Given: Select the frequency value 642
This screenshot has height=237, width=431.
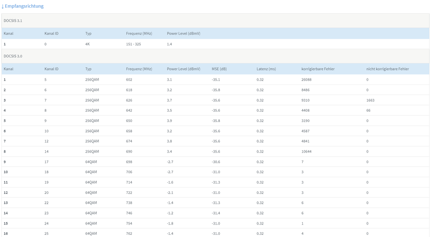Looking at the screenshot, I should click(129, 110).
